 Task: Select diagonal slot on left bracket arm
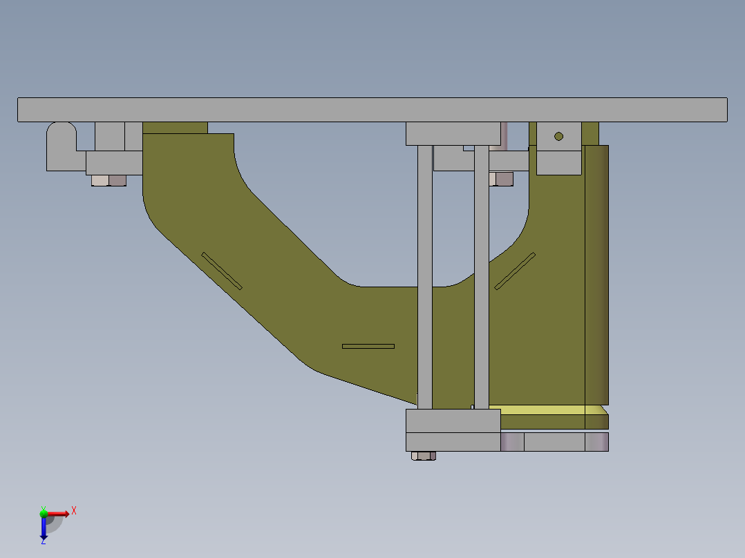[x=222, y=271]
